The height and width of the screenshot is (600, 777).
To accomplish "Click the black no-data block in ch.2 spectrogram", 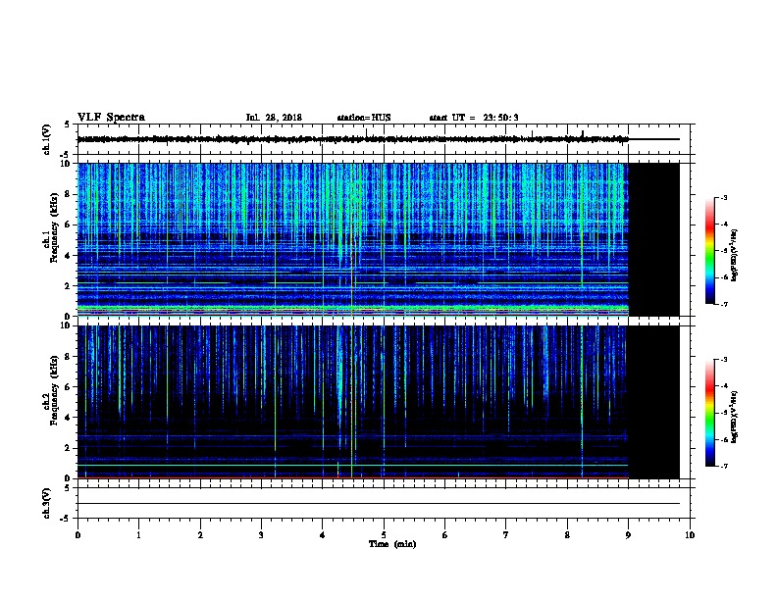I will (x=654, y=402).
